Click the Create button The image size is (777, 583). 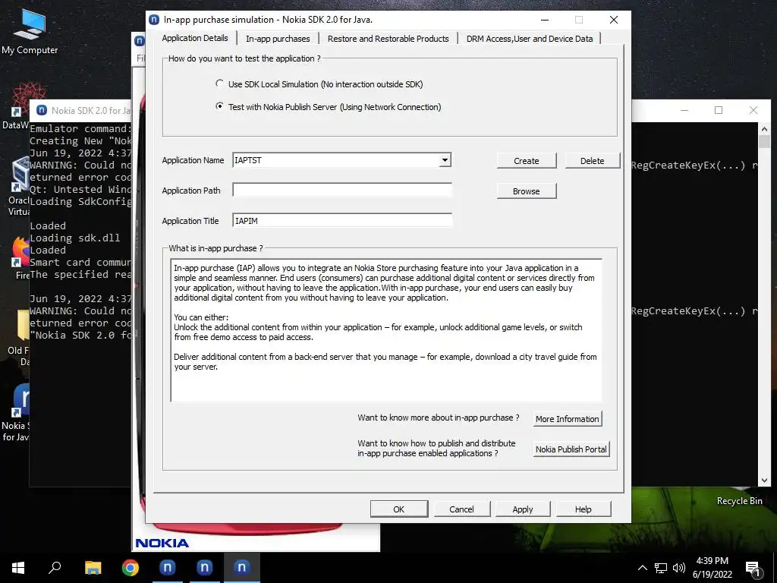tap(527, 161)
